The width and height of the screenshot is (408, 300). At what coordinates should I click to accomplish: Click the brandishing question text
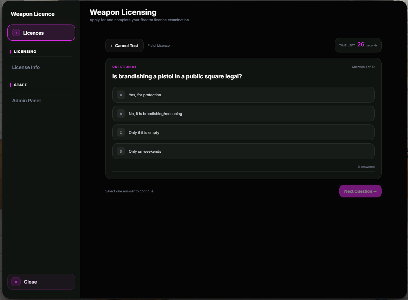click(177, 76)
